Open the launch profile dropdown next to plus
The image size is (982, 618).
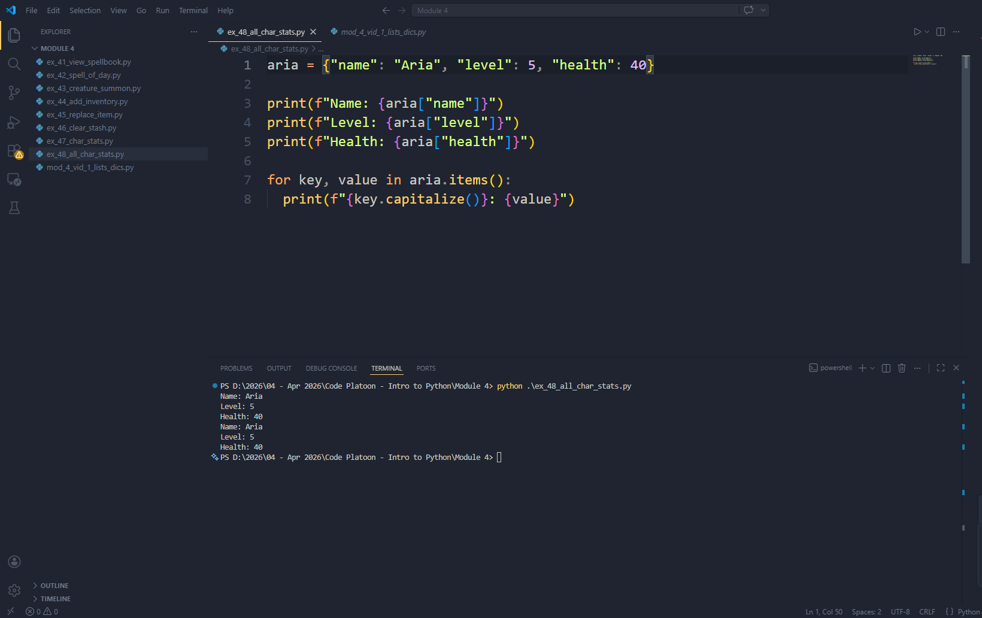(872, 368)
